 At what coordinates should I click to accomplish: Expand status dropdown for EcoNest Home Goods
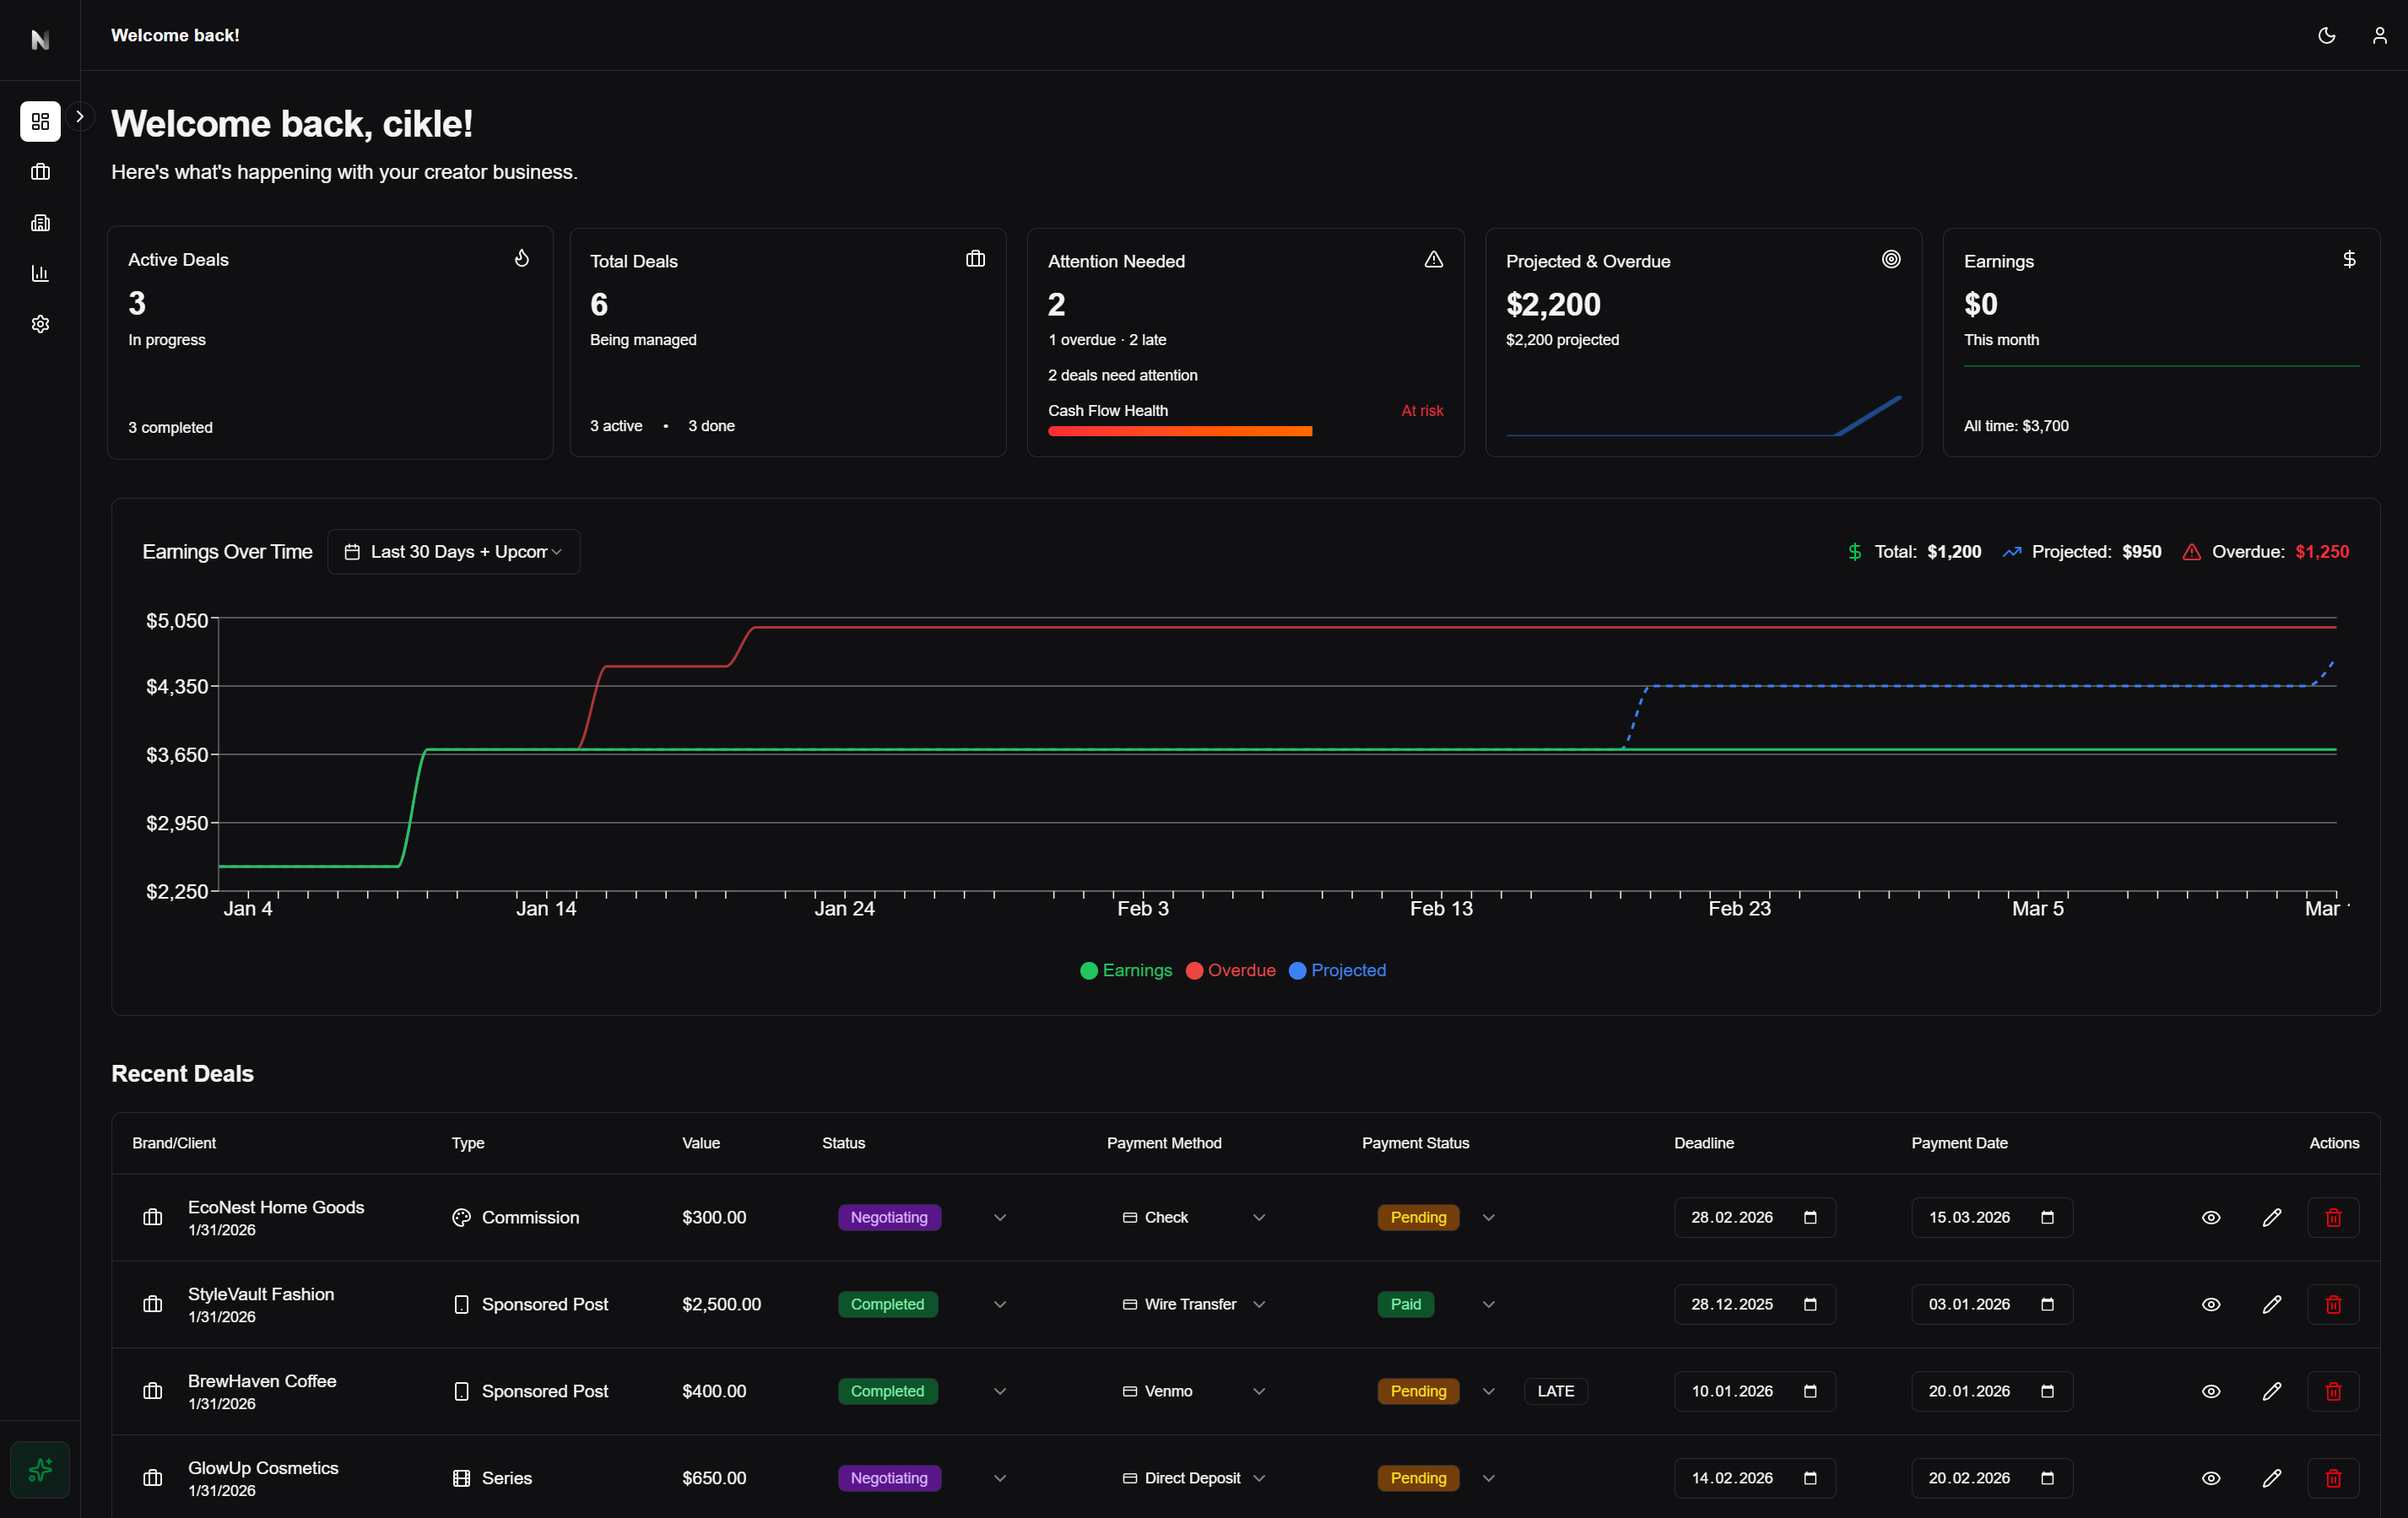click(999, 1217)
